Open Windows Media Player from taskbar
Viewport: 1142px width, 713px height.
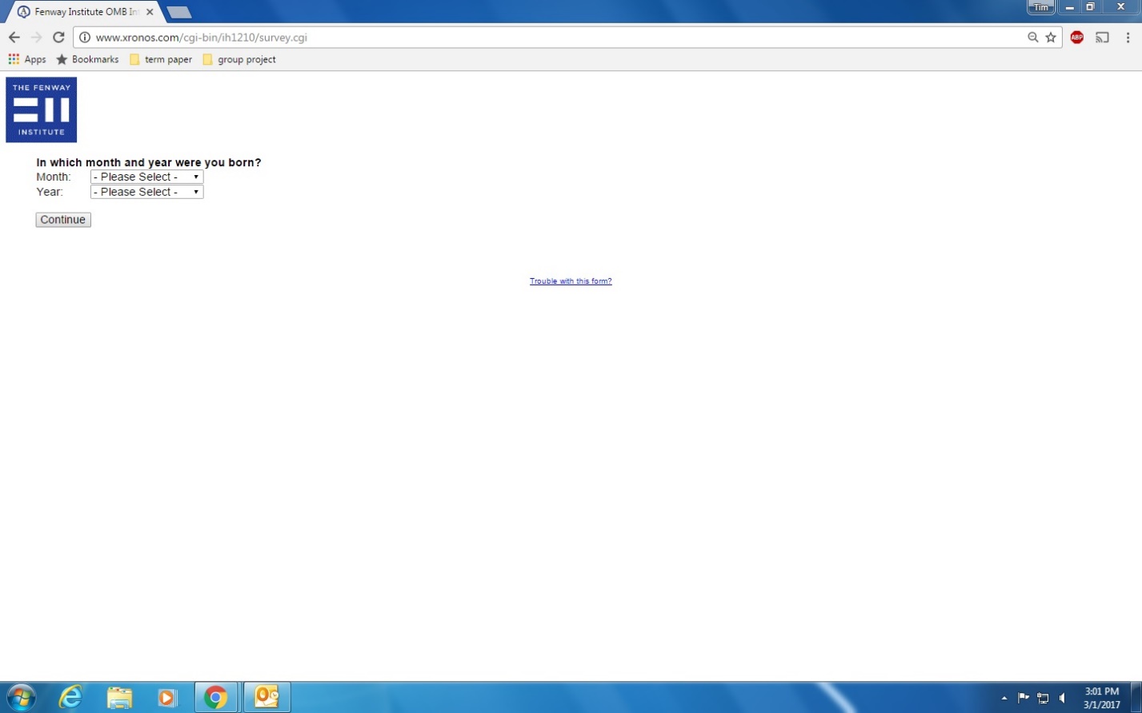[x=166, y=697]
